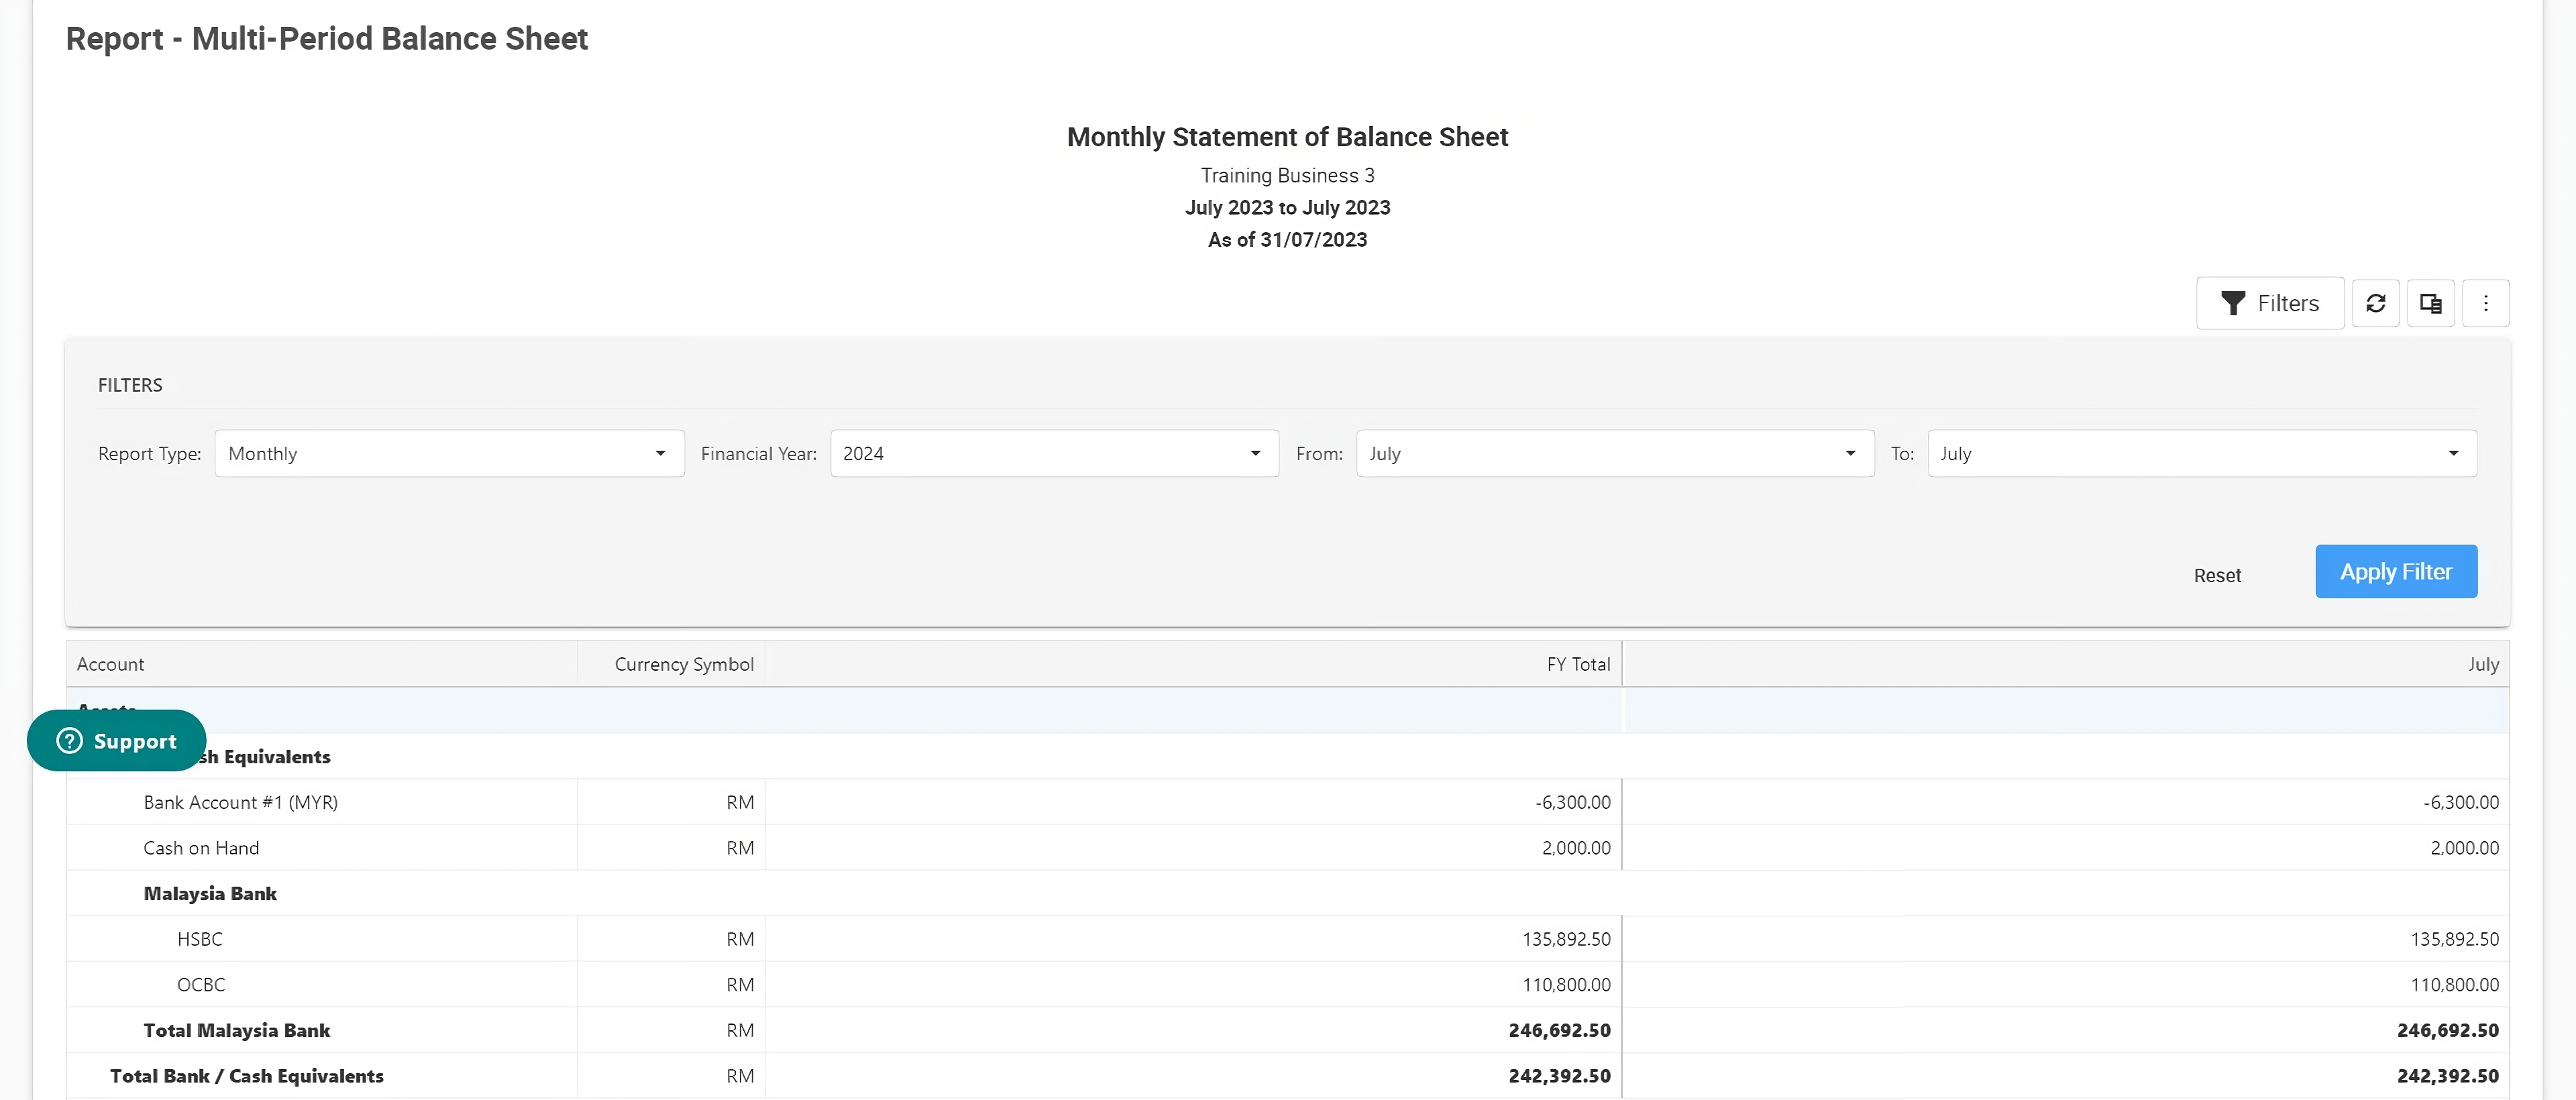Click the Training Business 3 subtitle

1287,176
